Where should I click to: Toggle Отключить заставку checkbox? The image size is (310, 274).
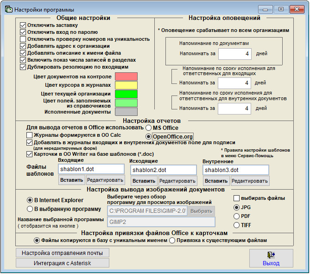tap(23, 25)
